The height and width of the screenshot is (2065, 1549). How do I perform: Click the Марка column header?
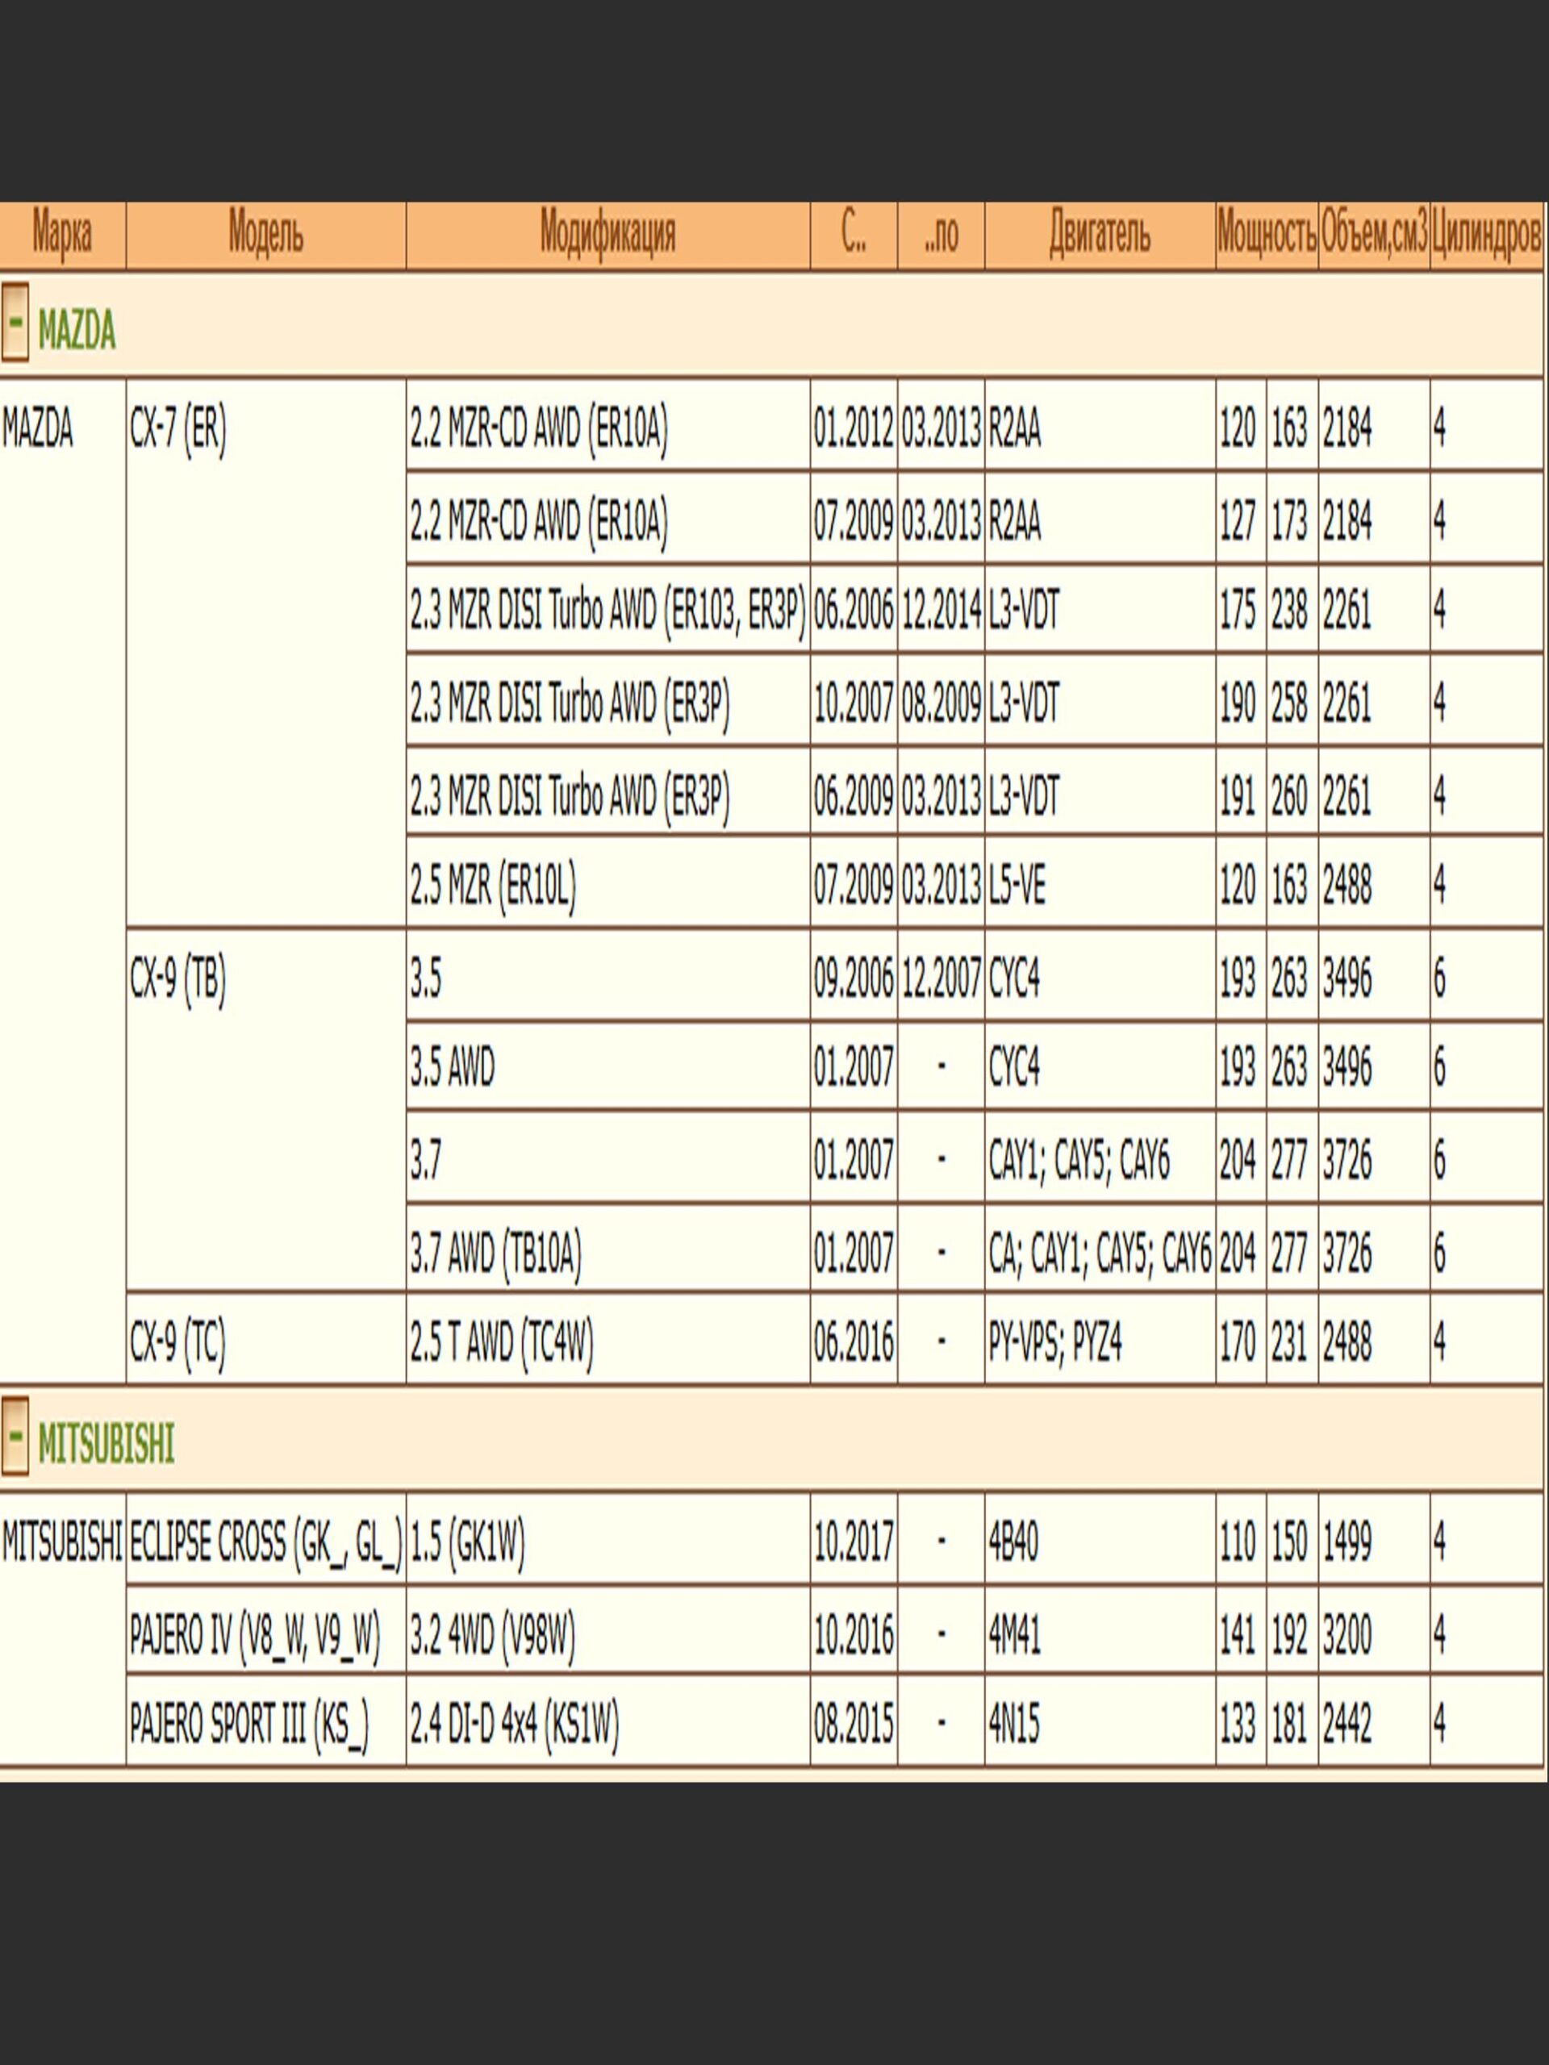coord(61,234)
